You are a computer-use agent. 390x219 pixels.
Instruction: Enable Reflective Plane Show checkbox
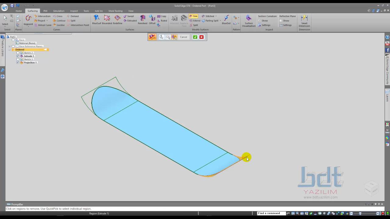coord(281,21)
